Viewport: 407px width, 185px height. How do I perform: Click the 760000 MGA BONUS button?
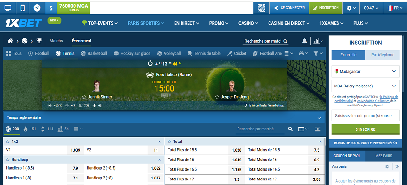pos(74,8)
